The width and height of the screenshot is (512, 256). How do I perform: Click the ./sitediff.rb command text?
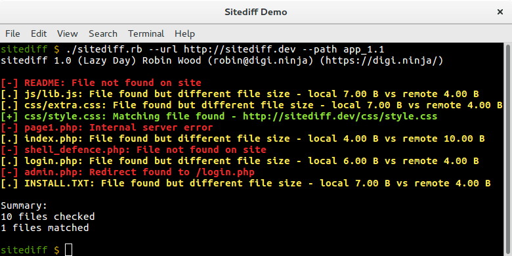click(104, 50)
